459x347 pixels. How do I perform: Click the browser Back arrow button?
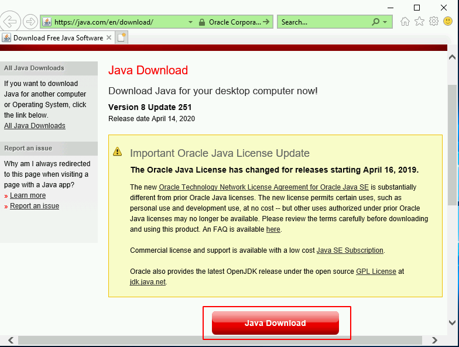click(x=10, y=21)
